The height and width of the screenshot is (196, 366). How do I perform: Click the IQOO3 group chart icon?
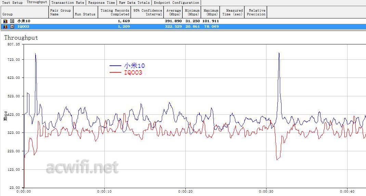point(5,27)
